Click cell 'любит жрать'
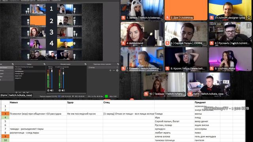The width and height of the screenshot is (253, 142). [174, 133]
